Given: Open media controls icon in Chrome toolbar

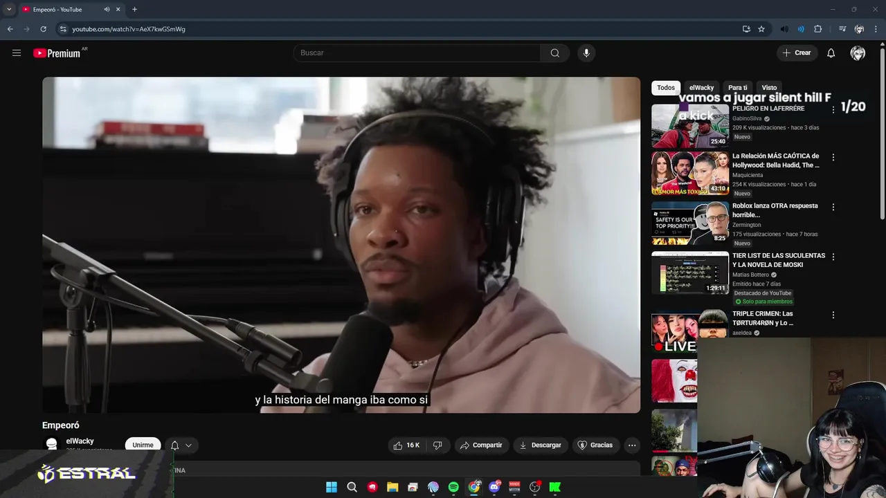Looking at the screenshot, I should [842, 29].
